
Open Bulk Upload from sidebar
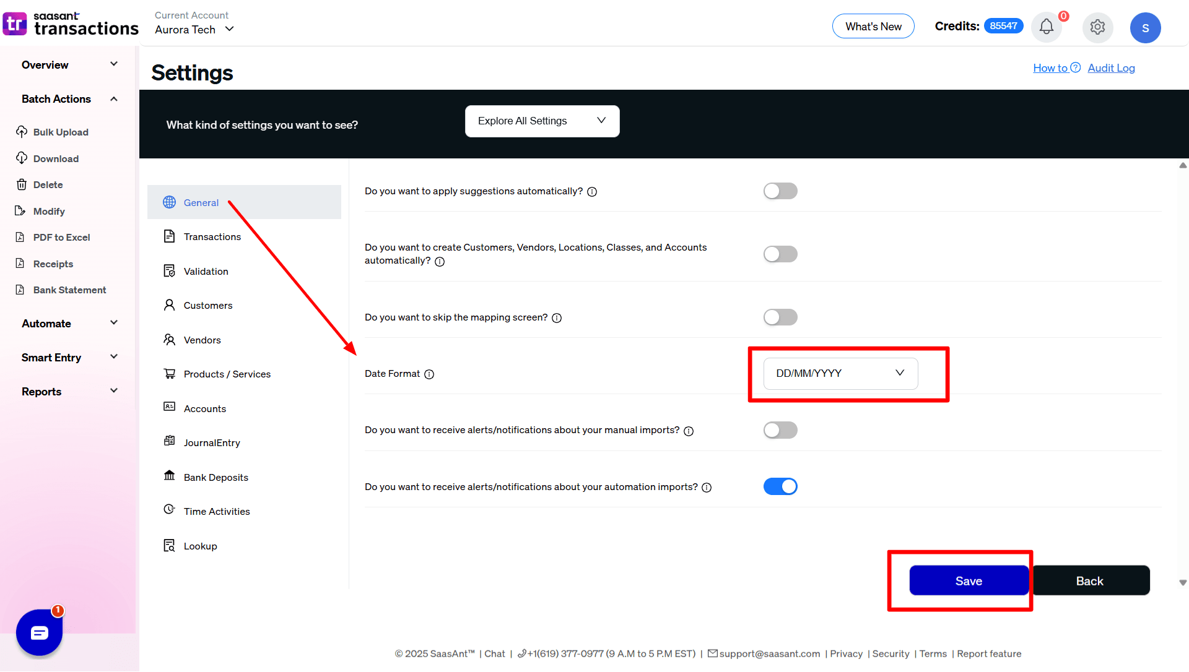pos(60,132)
